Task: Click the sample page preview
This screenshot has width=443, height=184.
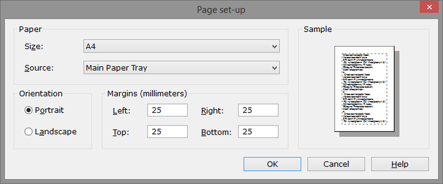Action: click(364, 89)
